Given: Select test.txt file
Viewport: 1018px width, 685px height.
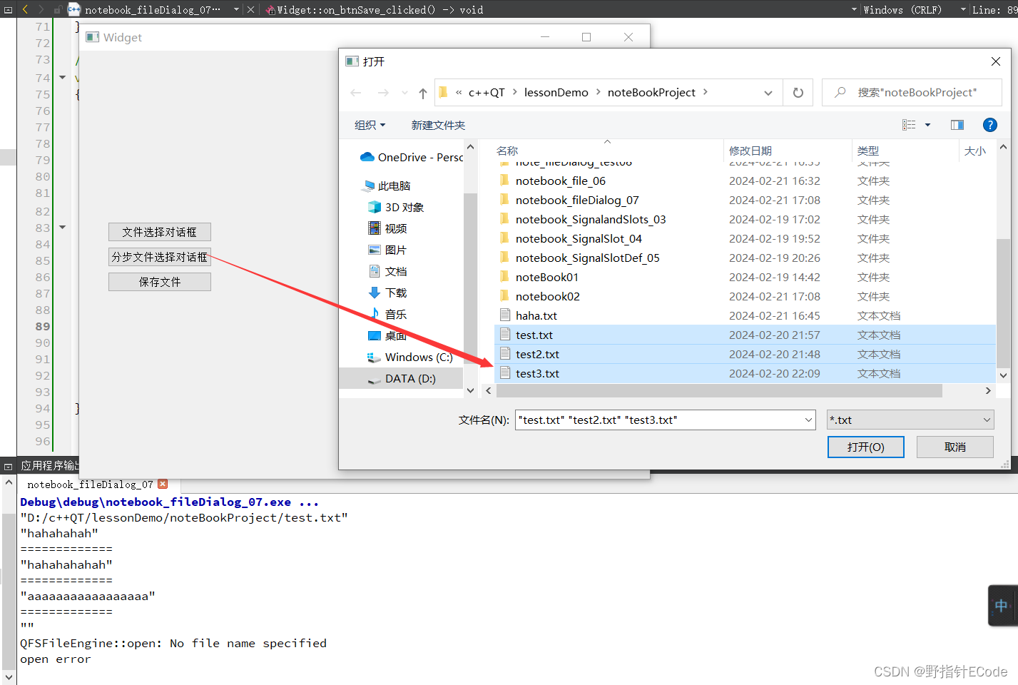Looking at the screenshot, I should click(x=745, y=335).
